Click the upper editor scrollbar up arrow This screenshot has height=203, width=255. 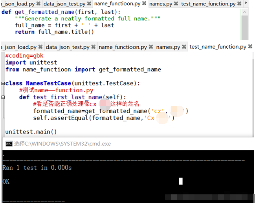point(244,12)
